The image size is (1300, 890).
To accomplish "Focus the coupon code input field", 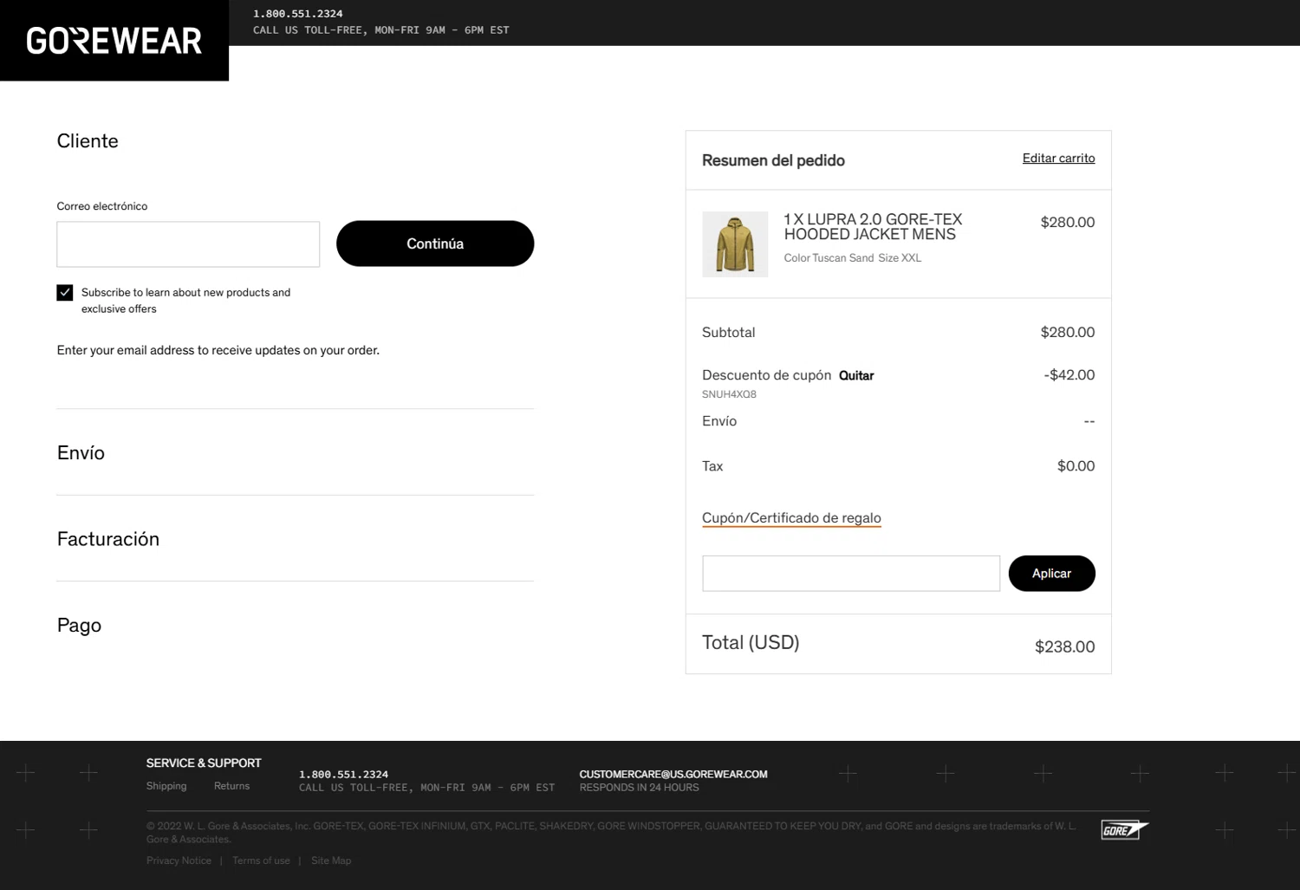I will [851, 574].
